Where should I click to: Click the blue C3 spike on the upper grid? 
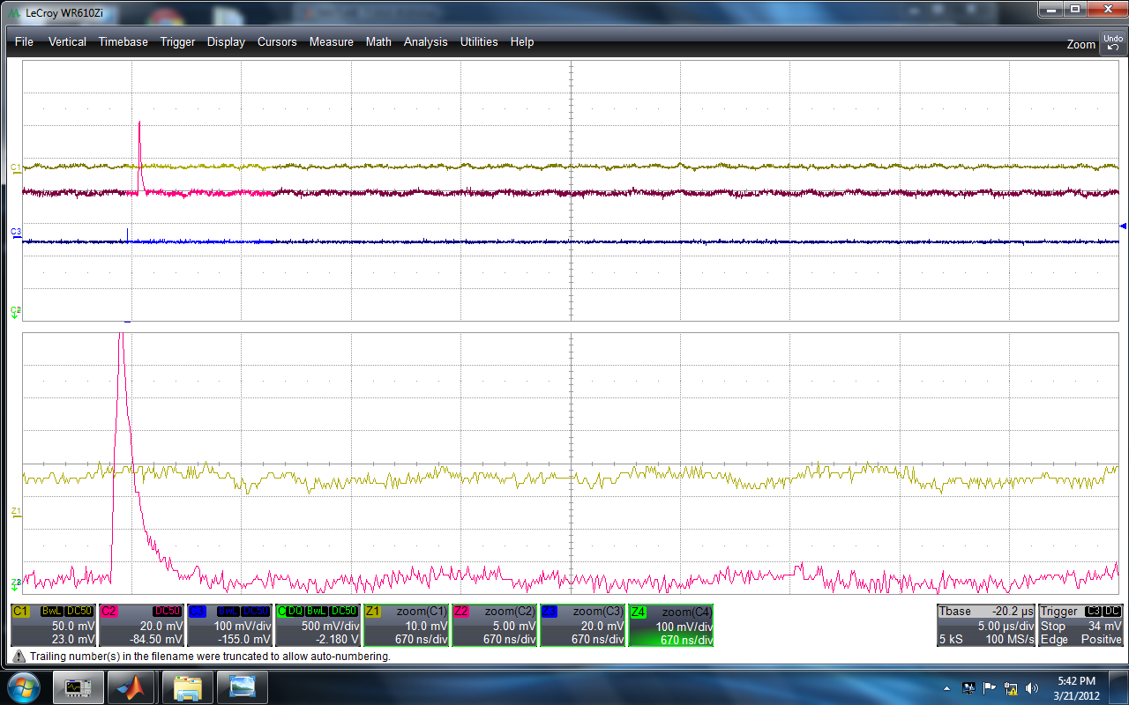point(127,233)
